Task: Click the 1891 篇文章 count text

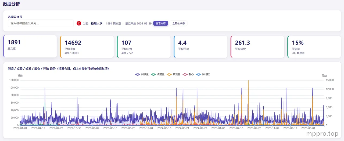Action: click(113, 23)
